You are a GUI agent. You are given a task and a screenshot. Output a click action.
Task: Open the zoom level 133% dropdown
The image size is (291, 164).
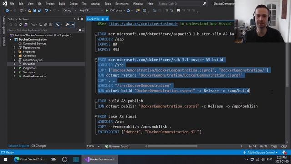pos(99,146)
